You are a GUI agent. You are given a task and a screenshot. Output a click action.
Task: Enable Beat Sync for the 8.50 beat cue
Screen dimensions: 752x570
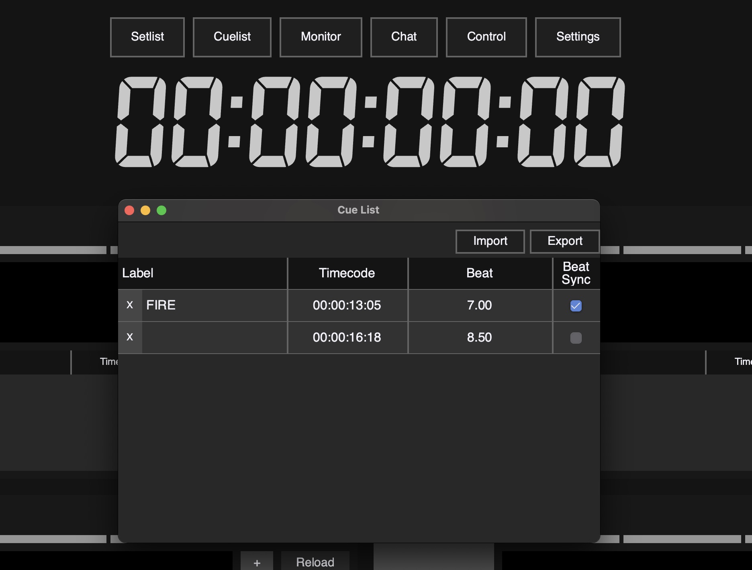point(576,338)
